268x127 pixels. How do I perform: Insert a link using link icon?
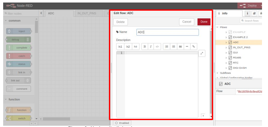194,47
